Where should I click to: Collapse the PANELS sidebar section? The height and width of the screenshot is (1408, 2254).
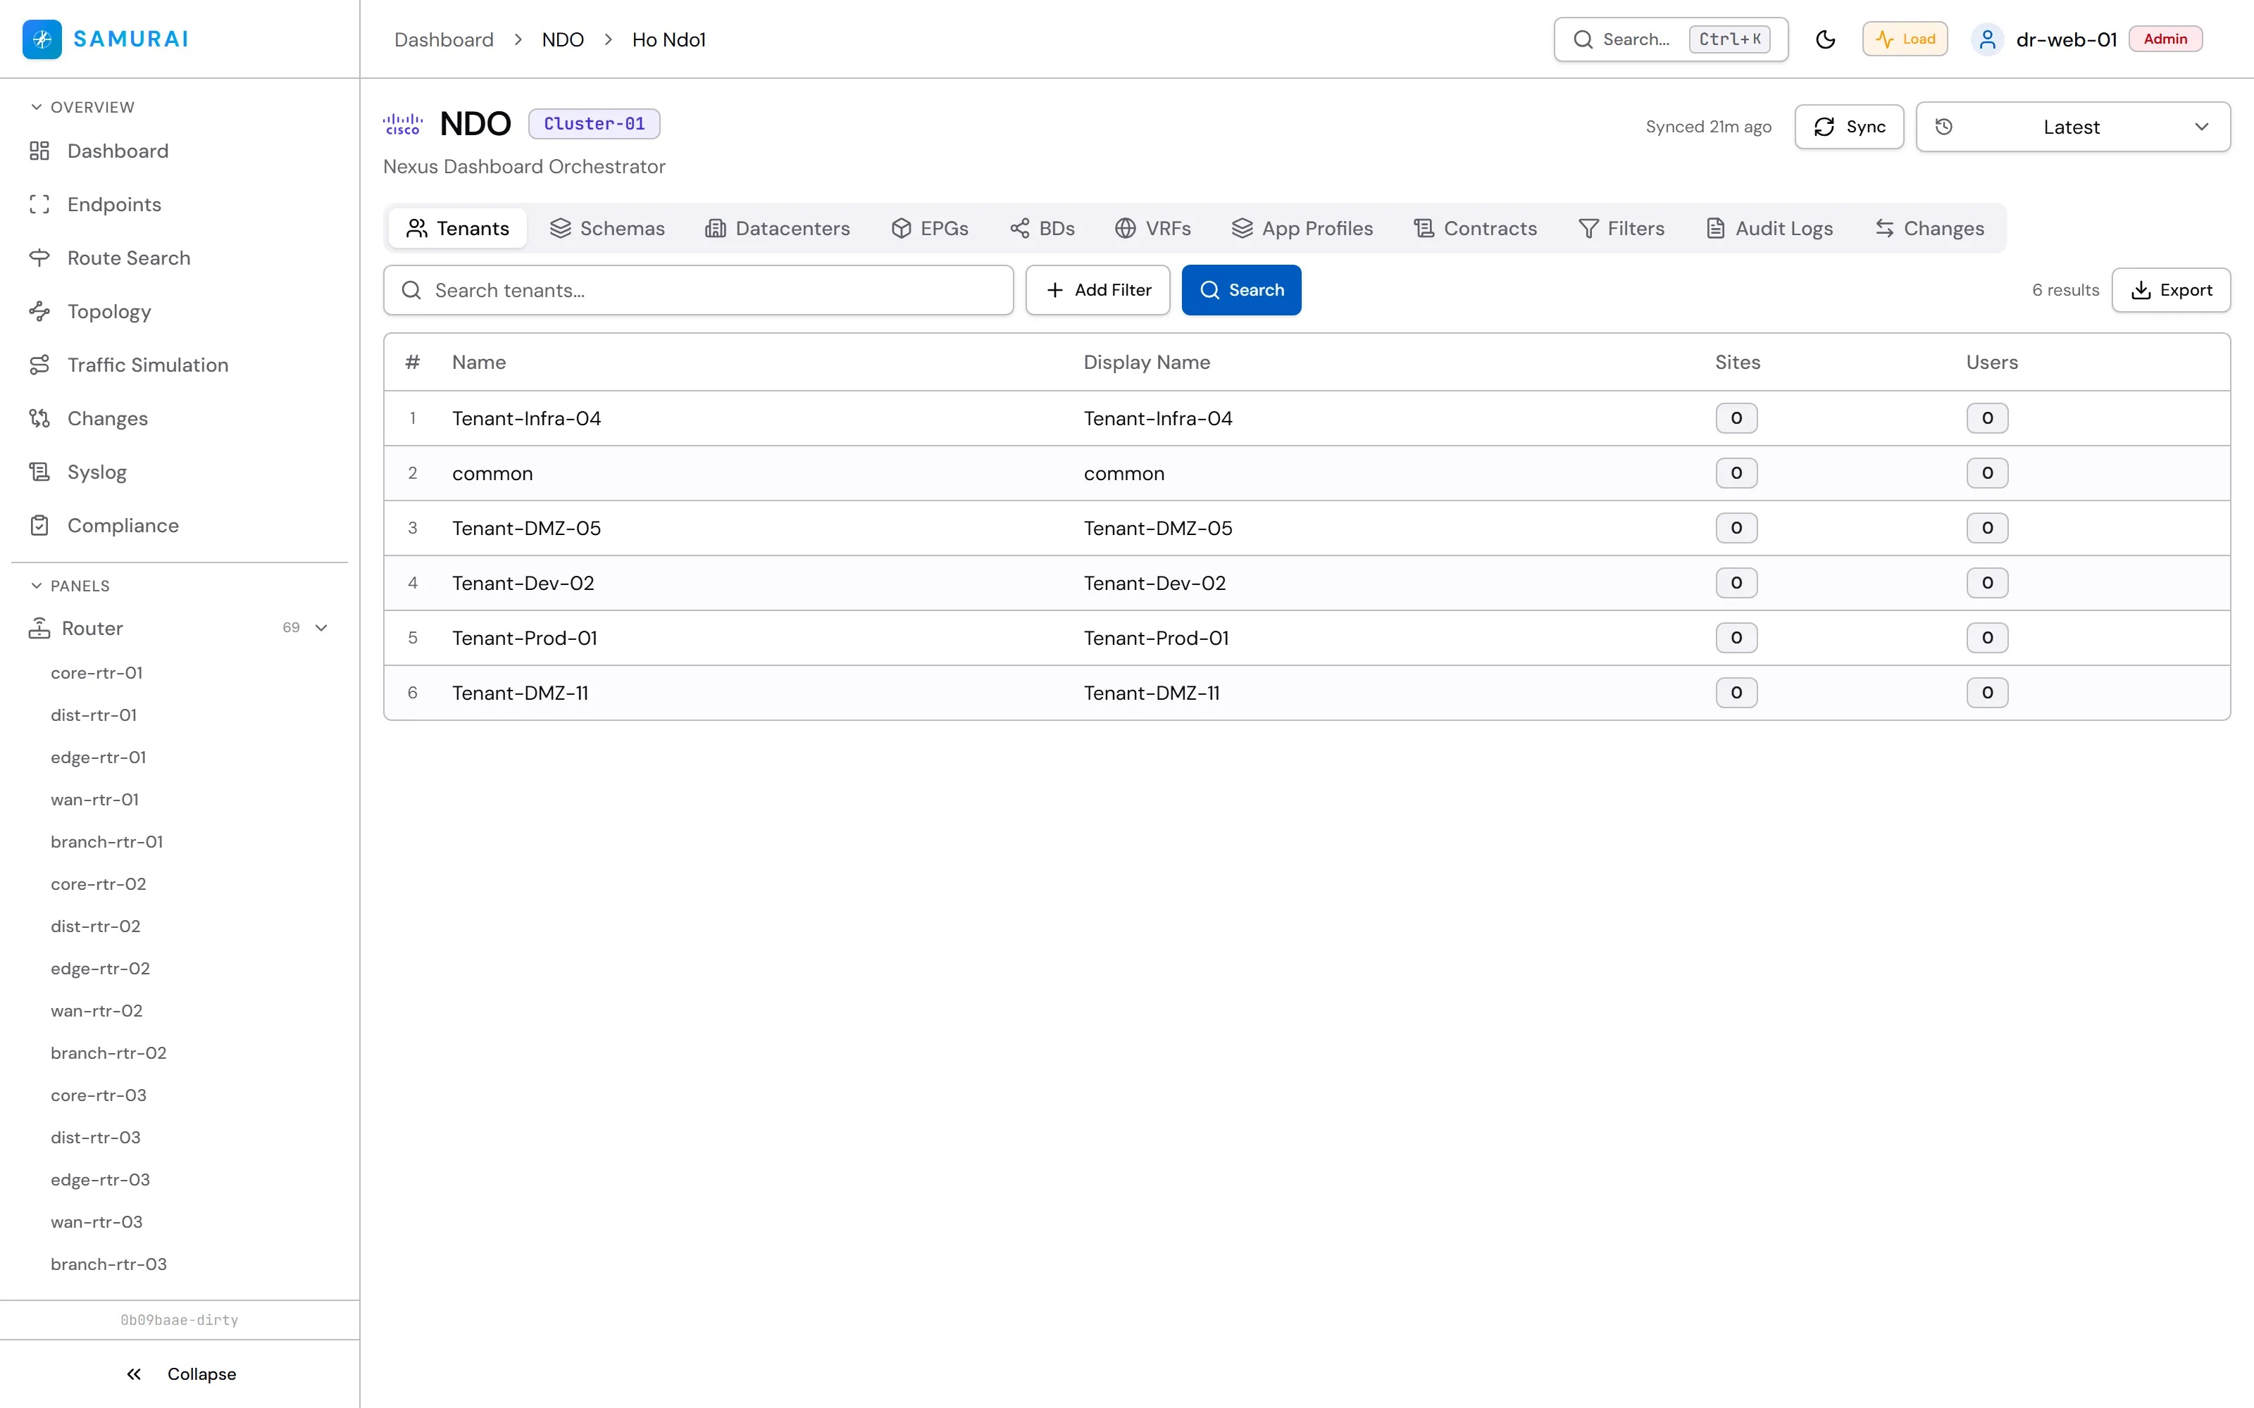point(70,586)
